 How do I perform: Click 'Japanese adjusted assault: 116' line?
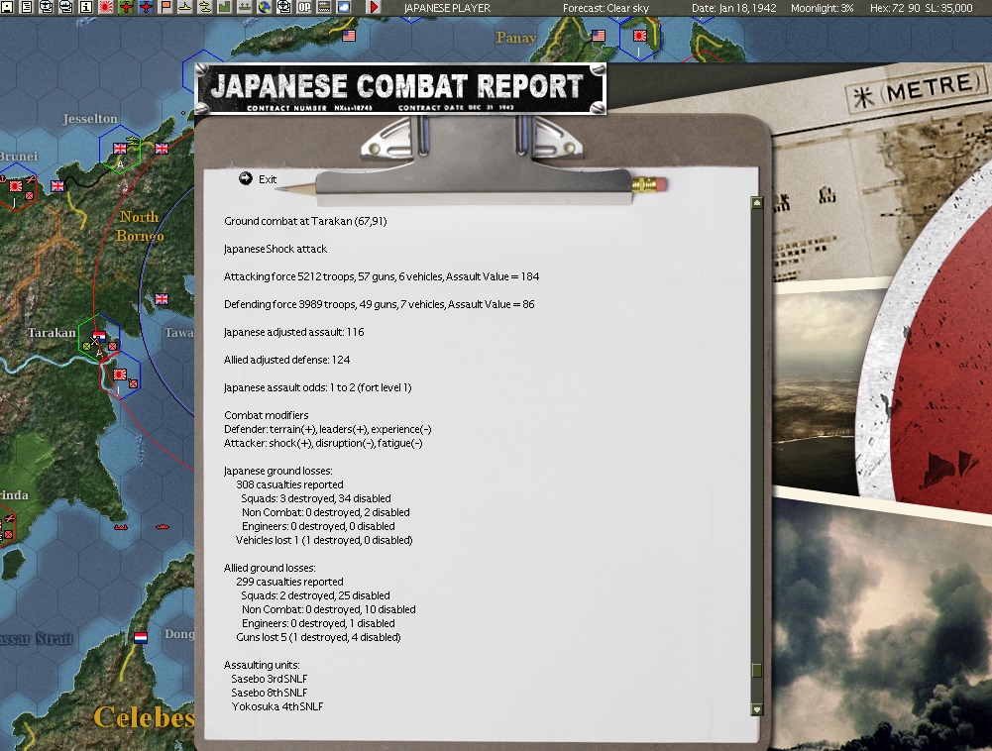(293, 332)
